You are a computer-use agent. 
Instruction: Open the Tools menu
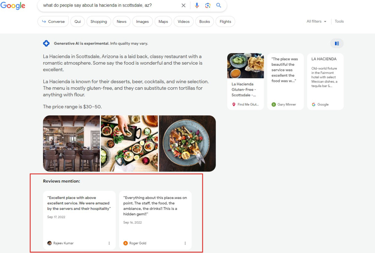339,21
